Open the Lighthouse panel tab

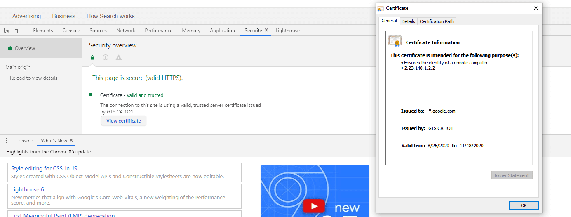[287, 31]
